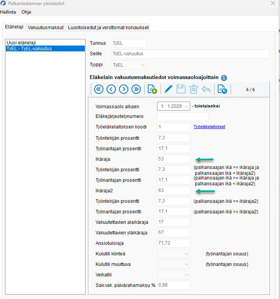
Task: Switch to the Vakuutusmaksut tab
Action: pyautogui.click(x=46, y=28)
